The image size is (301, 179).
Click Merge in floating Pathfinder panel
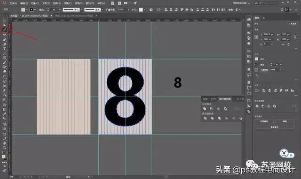coord(219,119)
